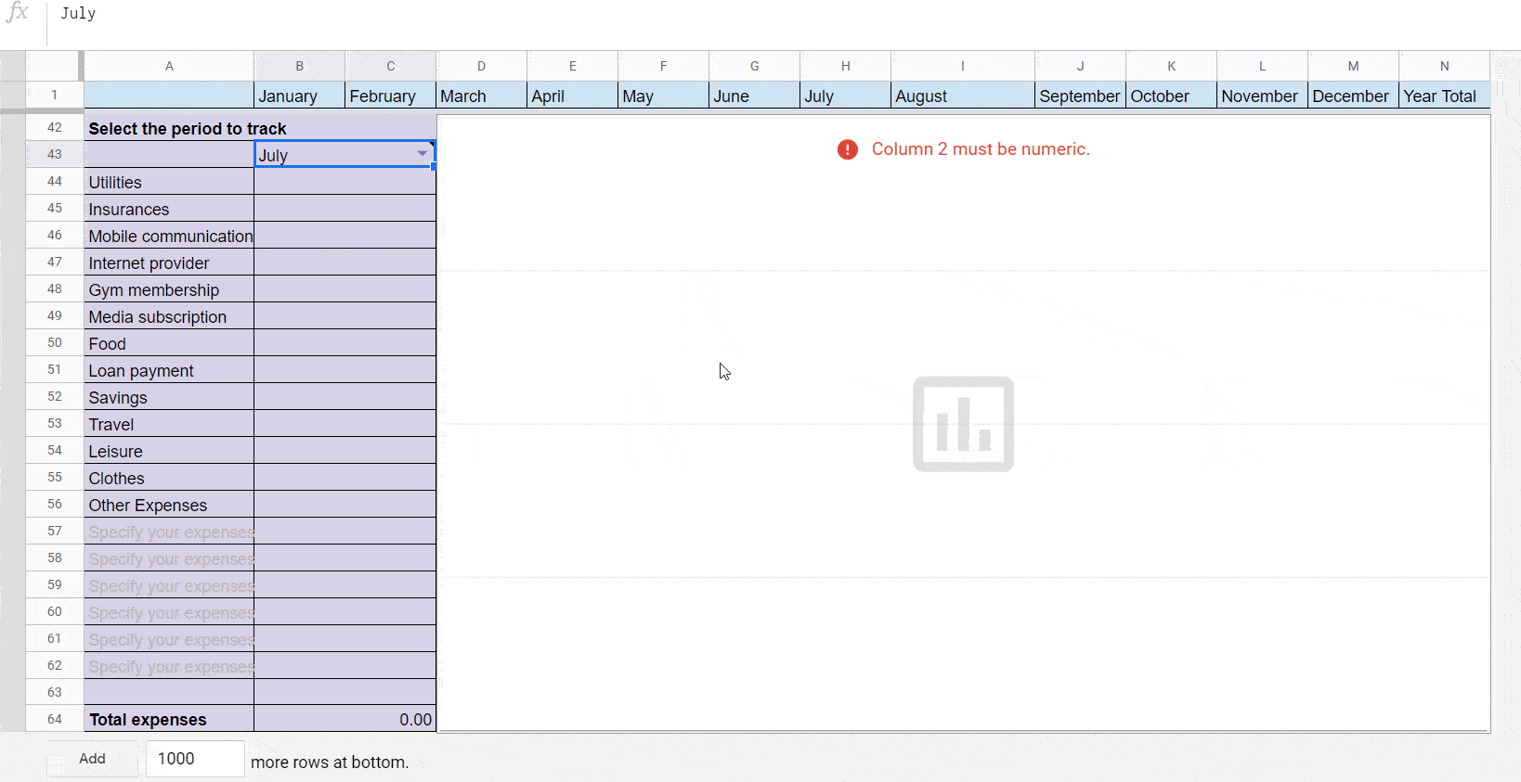Click the Internet provider cell

tap(169, 263)
